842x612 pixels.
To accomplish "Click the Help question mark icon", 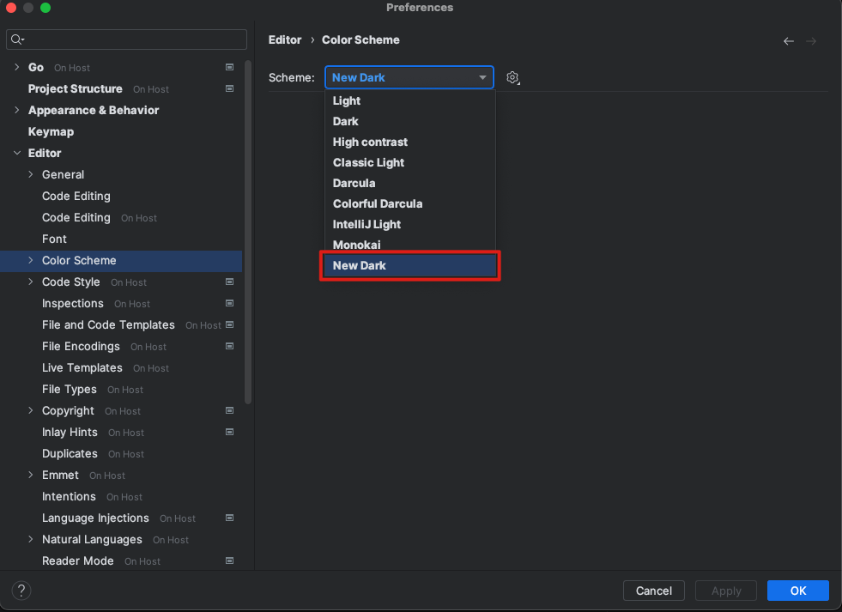I will (x=21, y=591).
